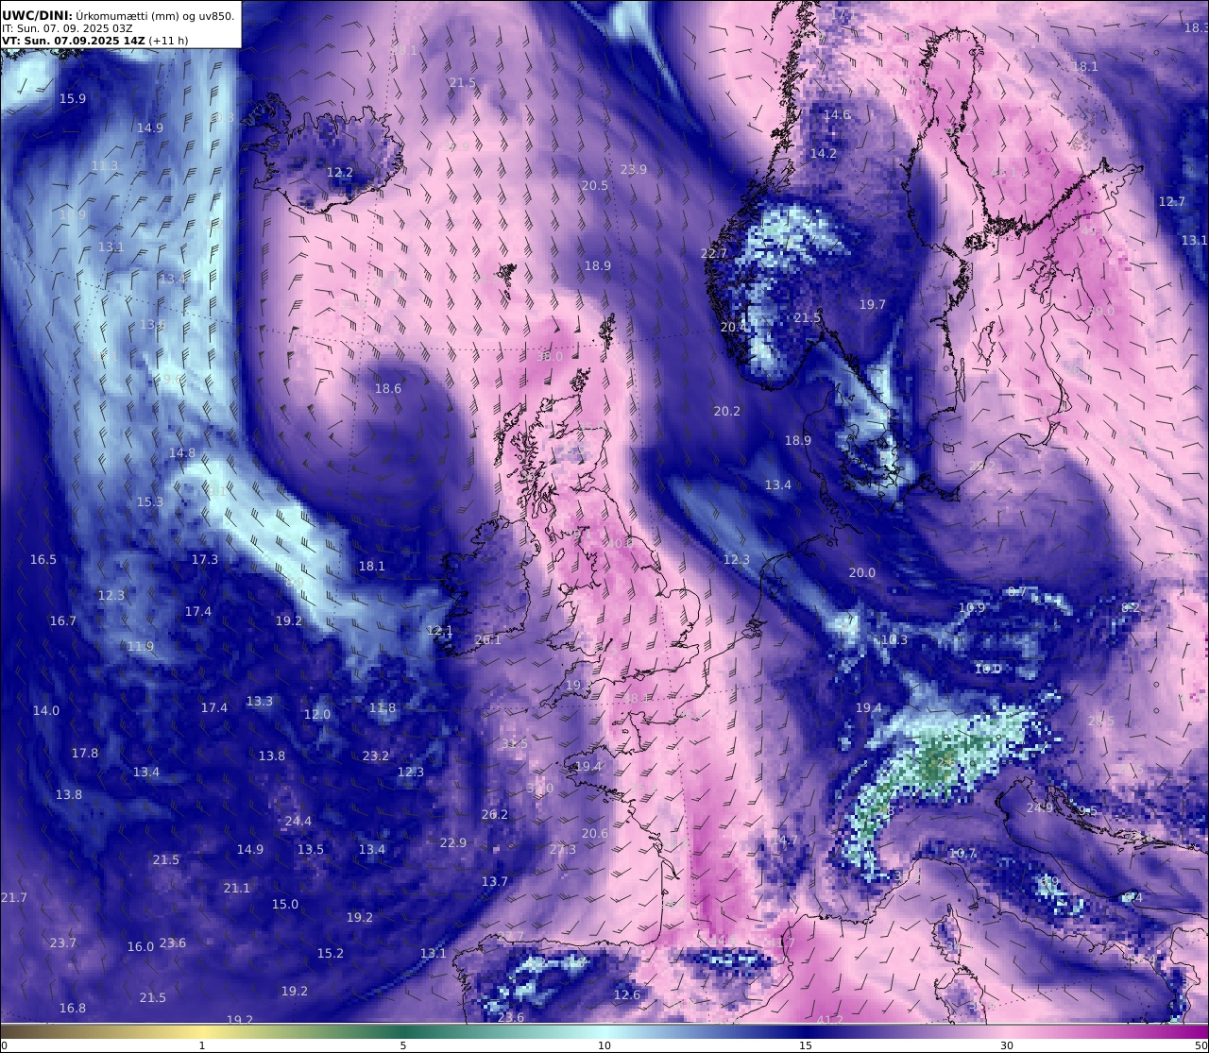Click the 26.2 value label

(x=495, y=814)
